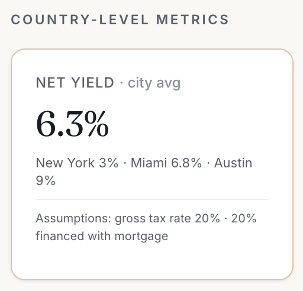This screenshot has width=303, height=291.
Task: Click the 20% at the line end
Action: pos(244,218)
